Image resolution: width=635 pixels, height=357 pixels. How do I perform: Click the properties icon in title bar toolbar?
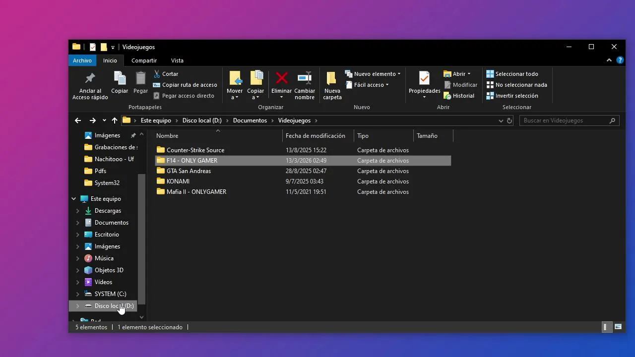point(92,47)
